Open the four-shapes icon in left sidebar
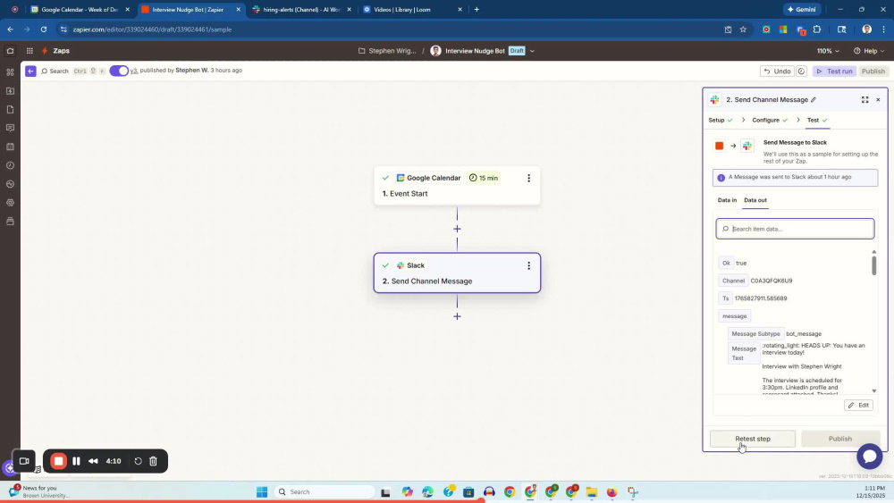894x503 pixels. [x=10, y=72]
